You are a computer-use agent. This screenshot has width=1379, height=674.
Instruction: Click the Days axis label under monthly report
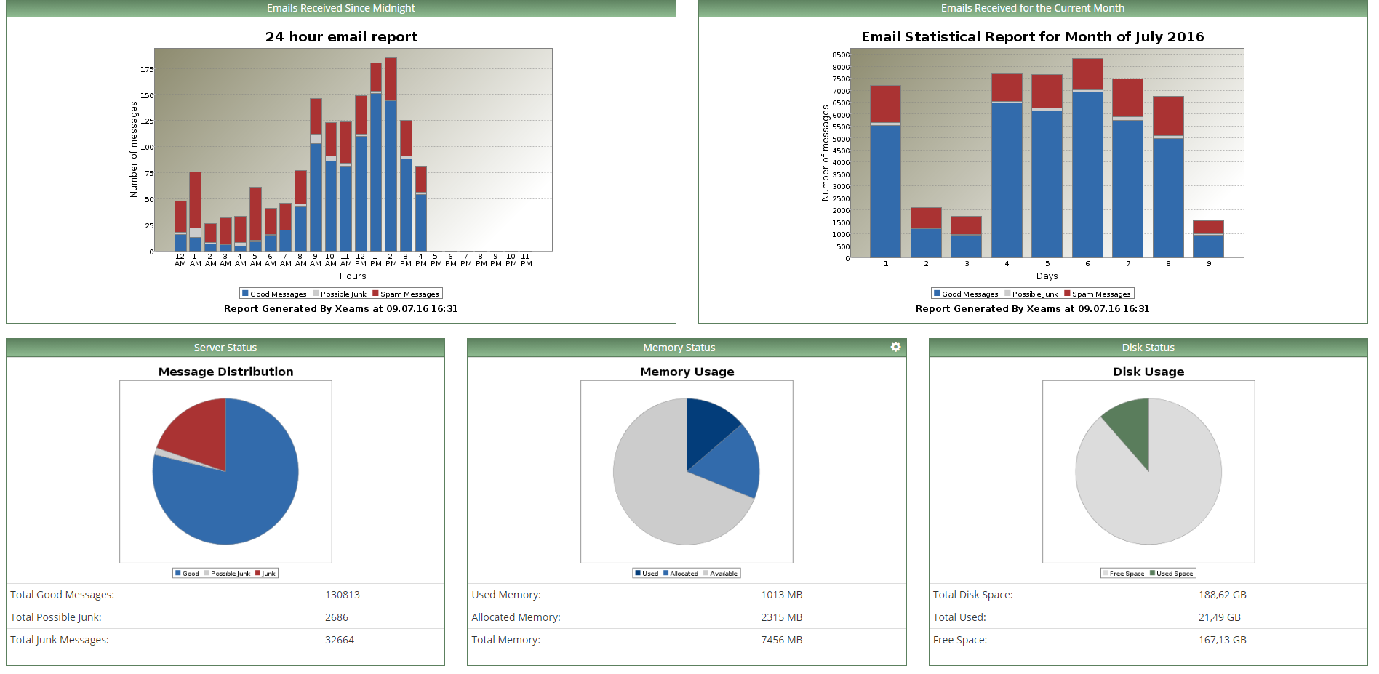1047,276
